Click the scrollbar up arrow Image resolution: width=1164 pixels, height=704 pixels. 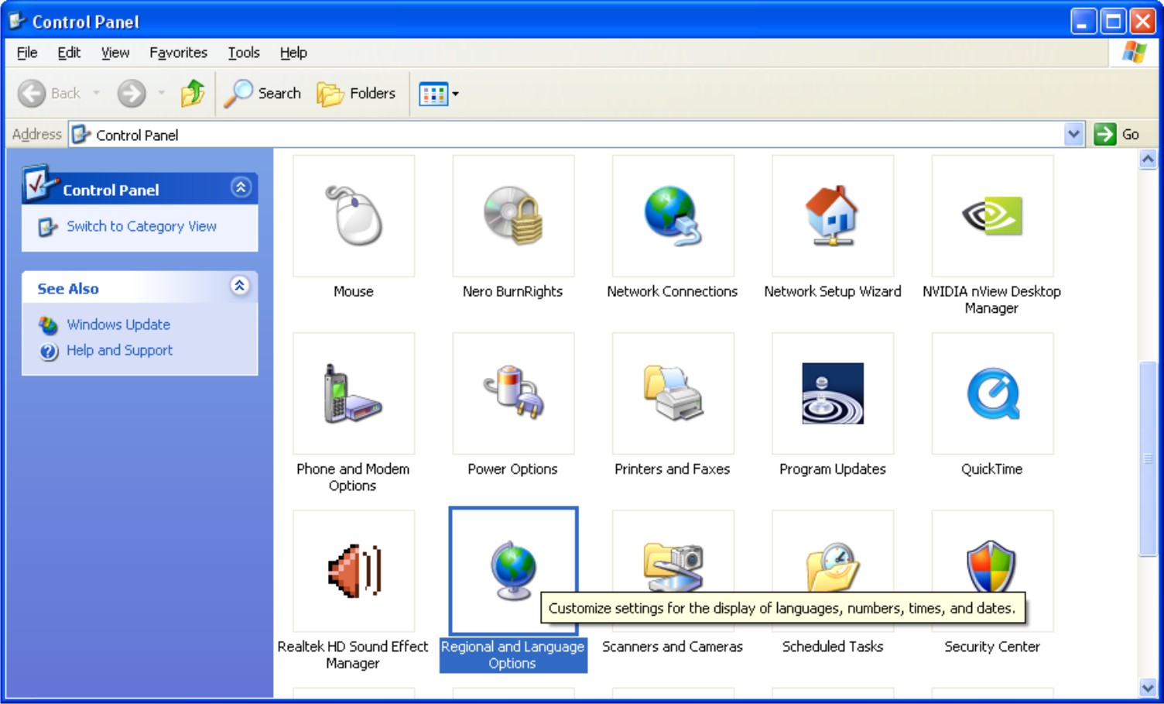tap(1148, 159)
